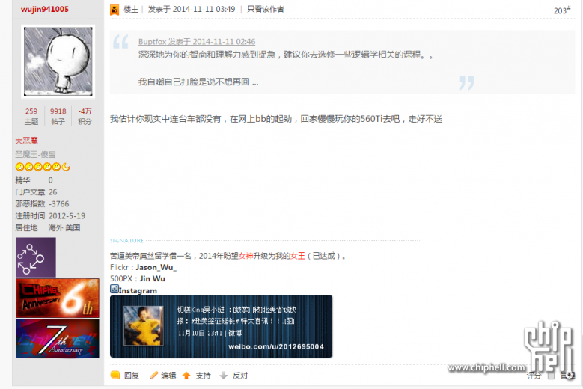Open the wujin941005 username link
Screen dimensions: 583x389
tap(45, 9)
